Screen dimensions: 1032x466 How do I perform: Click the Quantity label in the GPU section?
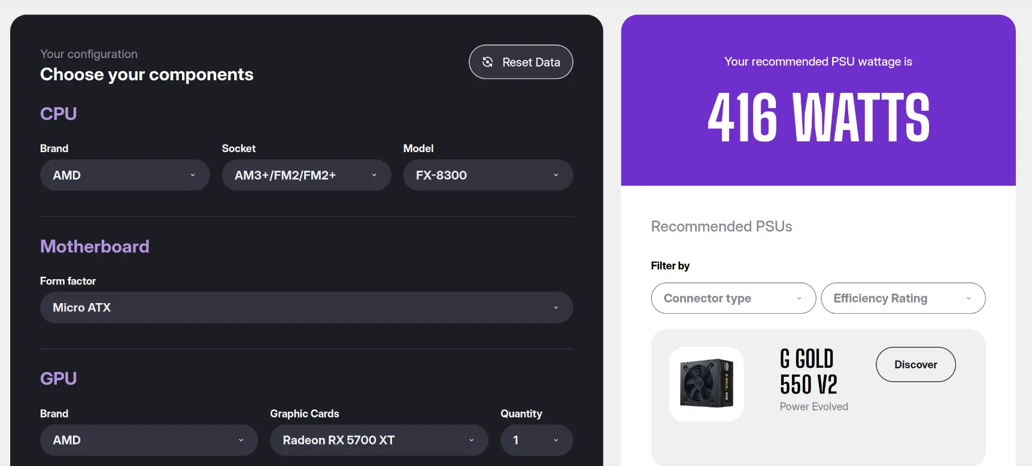coord(521,414)
